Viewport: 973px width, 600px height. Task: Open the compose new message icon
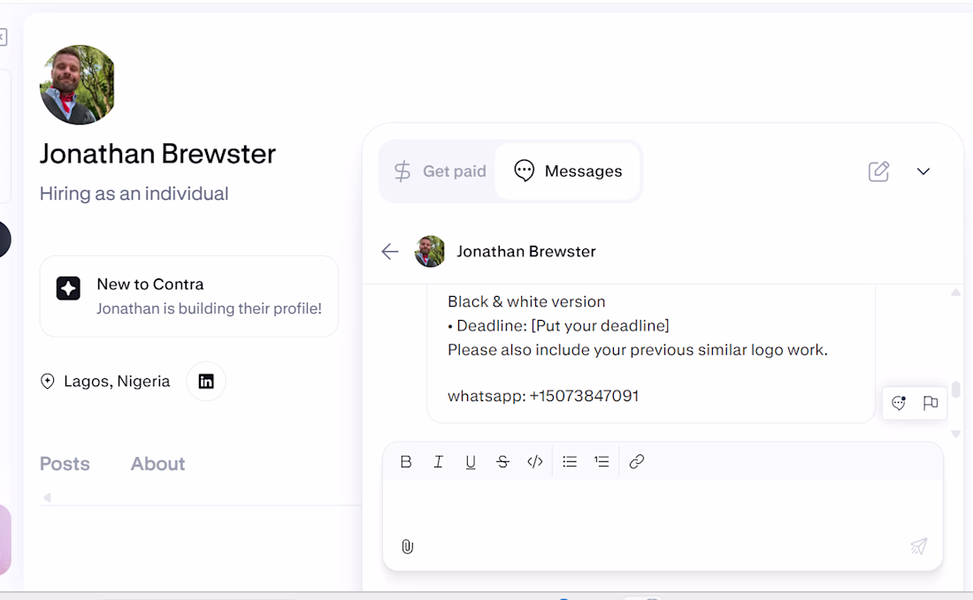click(878, 171)
